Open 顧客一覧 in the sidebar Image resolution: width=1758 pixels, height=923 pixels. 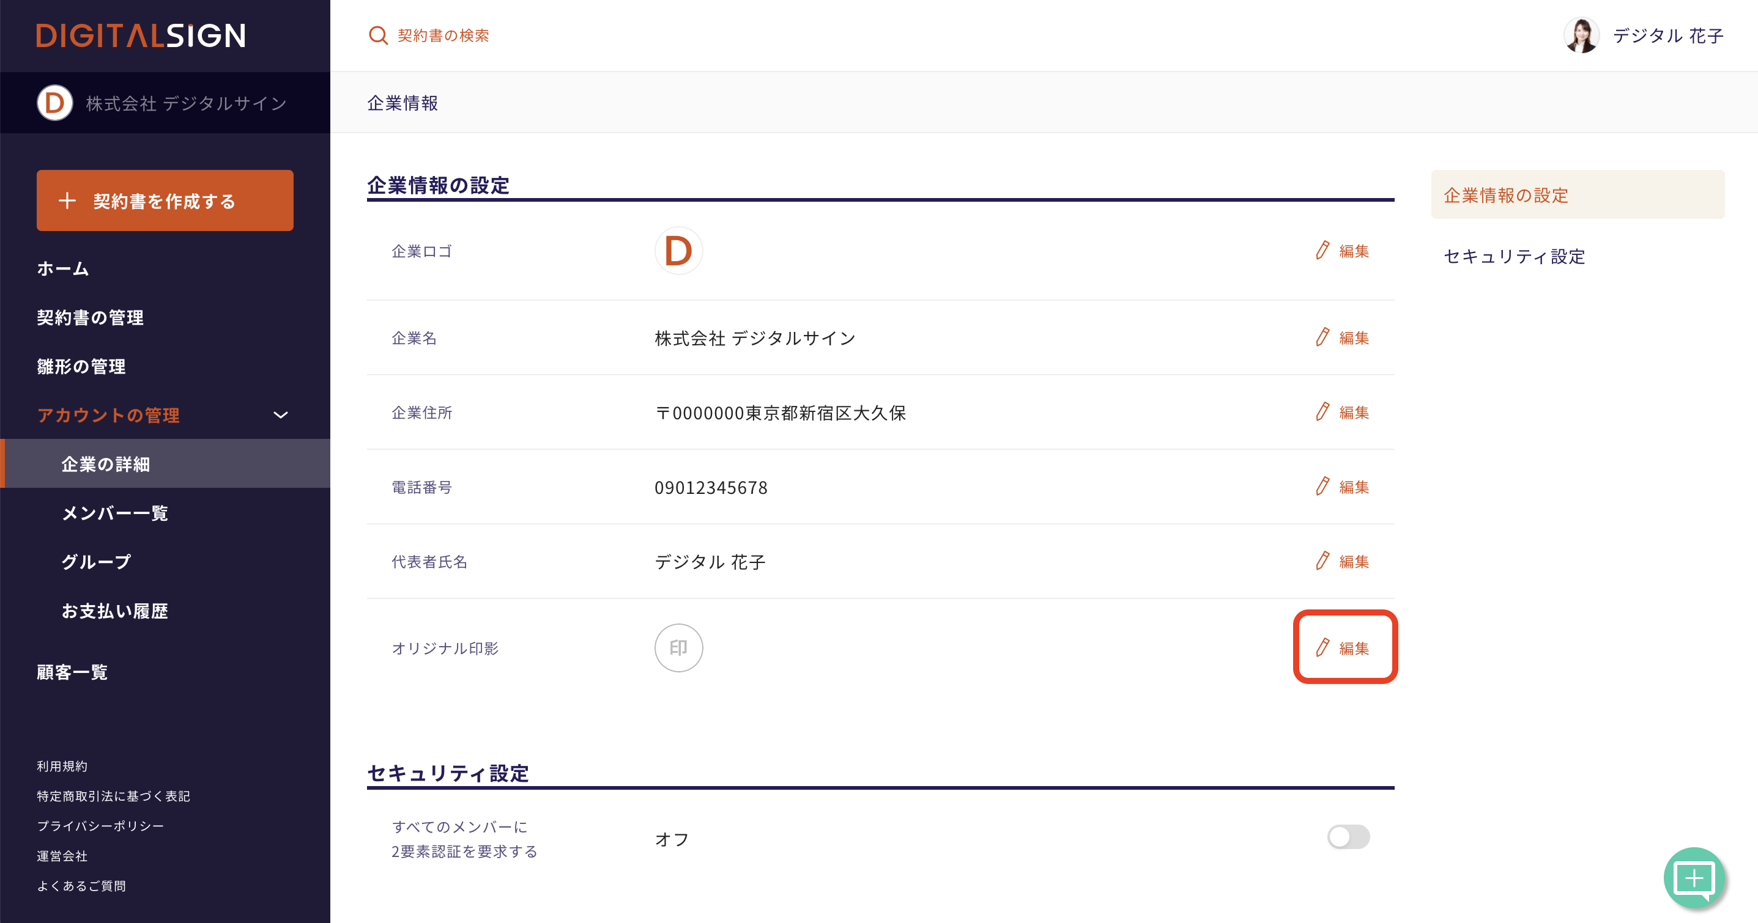tap(72, 672)
